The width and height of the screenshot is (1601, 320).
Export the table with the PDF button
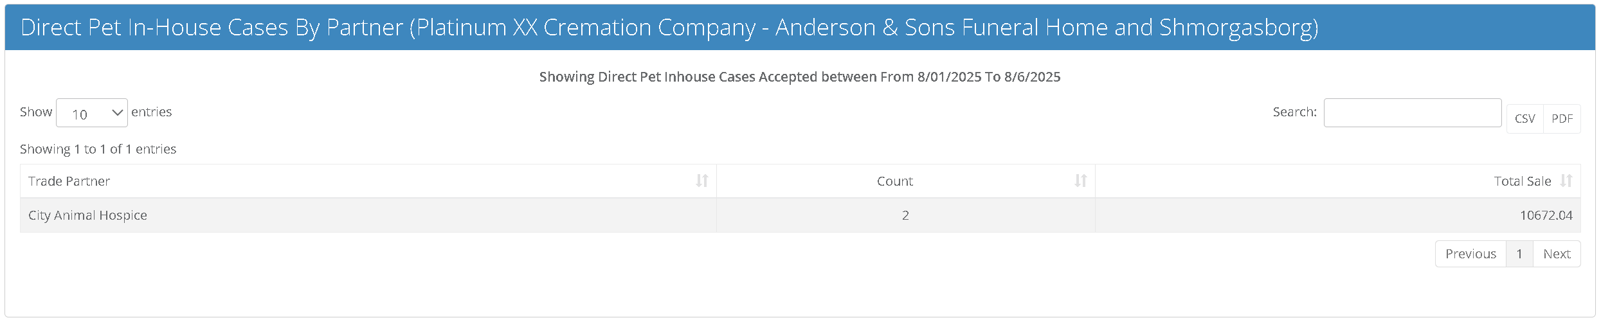(x=1562, y=119)
